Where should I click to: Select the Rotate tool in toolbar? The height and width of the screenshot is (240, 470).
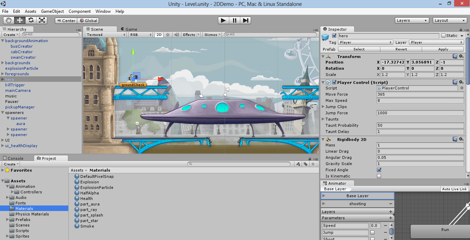(31, 20)
